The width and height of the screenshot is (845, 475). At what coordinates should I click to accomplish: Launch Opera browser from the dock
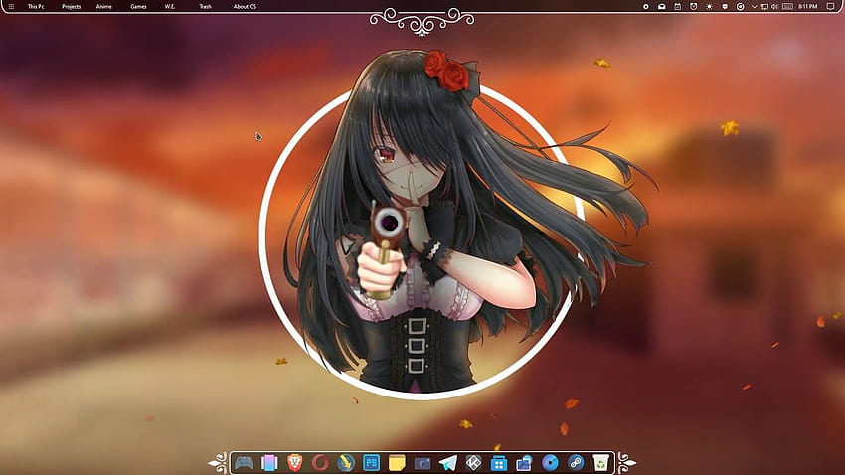point(320,463)
